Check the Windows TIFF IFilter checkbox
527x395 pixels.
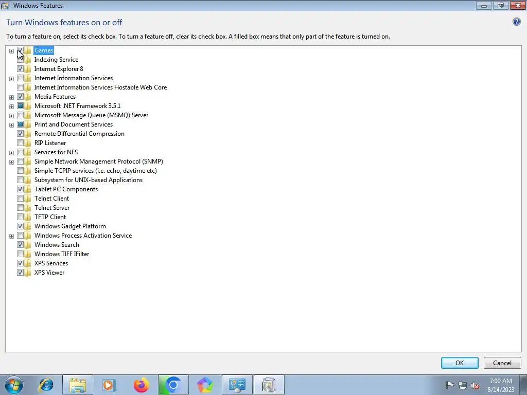[20, 254]
